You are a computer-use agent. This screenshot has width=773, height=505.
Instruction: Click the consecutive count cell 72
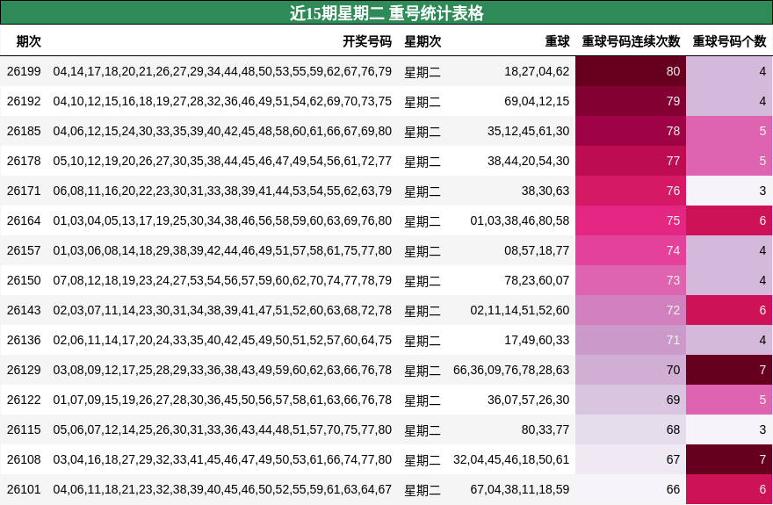tap(631, 310)
